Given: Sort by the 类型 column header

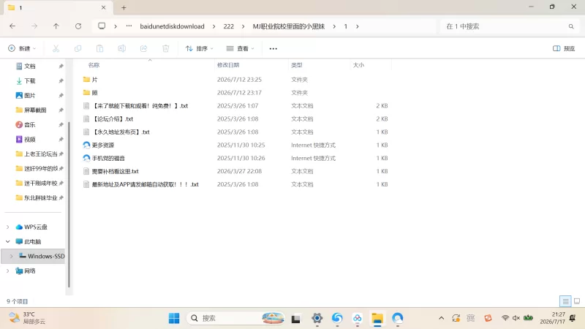Looking at the screenshot, I should click(297, 65).
